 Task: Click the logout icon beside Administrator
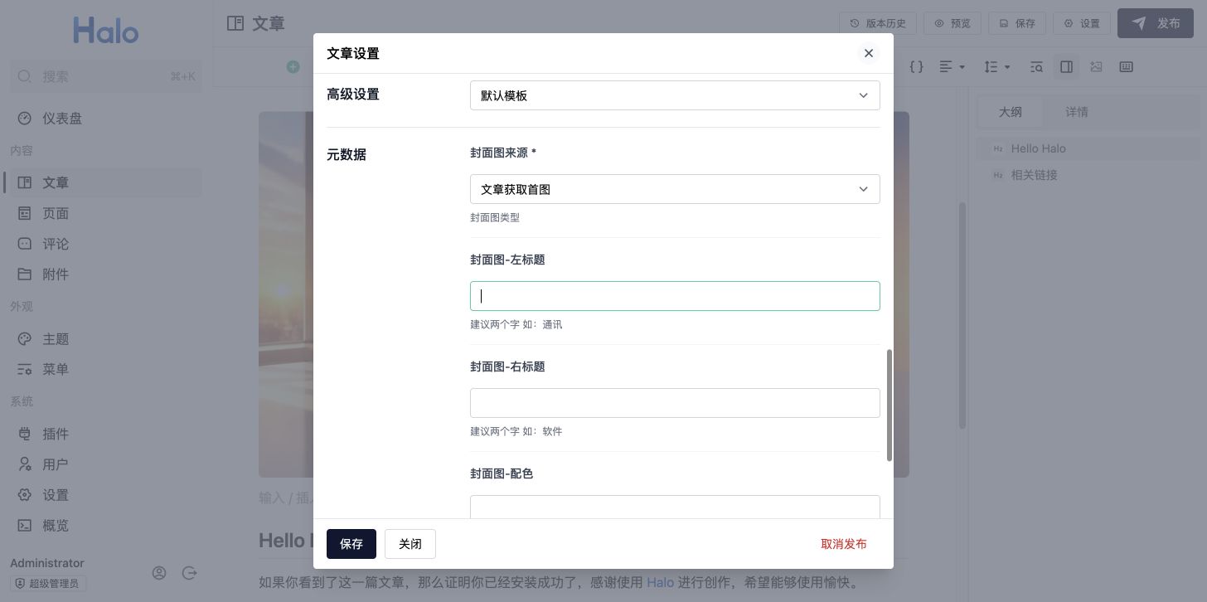point(190,573)
